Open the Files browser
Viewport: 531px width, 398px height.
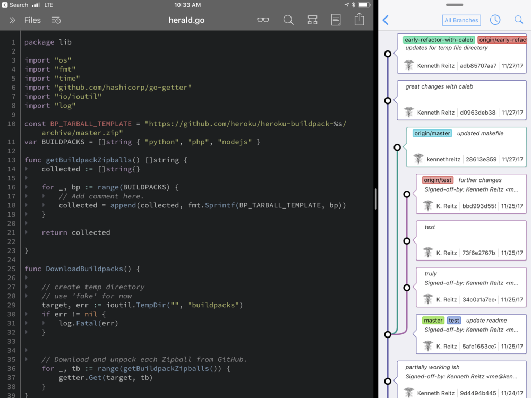(32, 20)
